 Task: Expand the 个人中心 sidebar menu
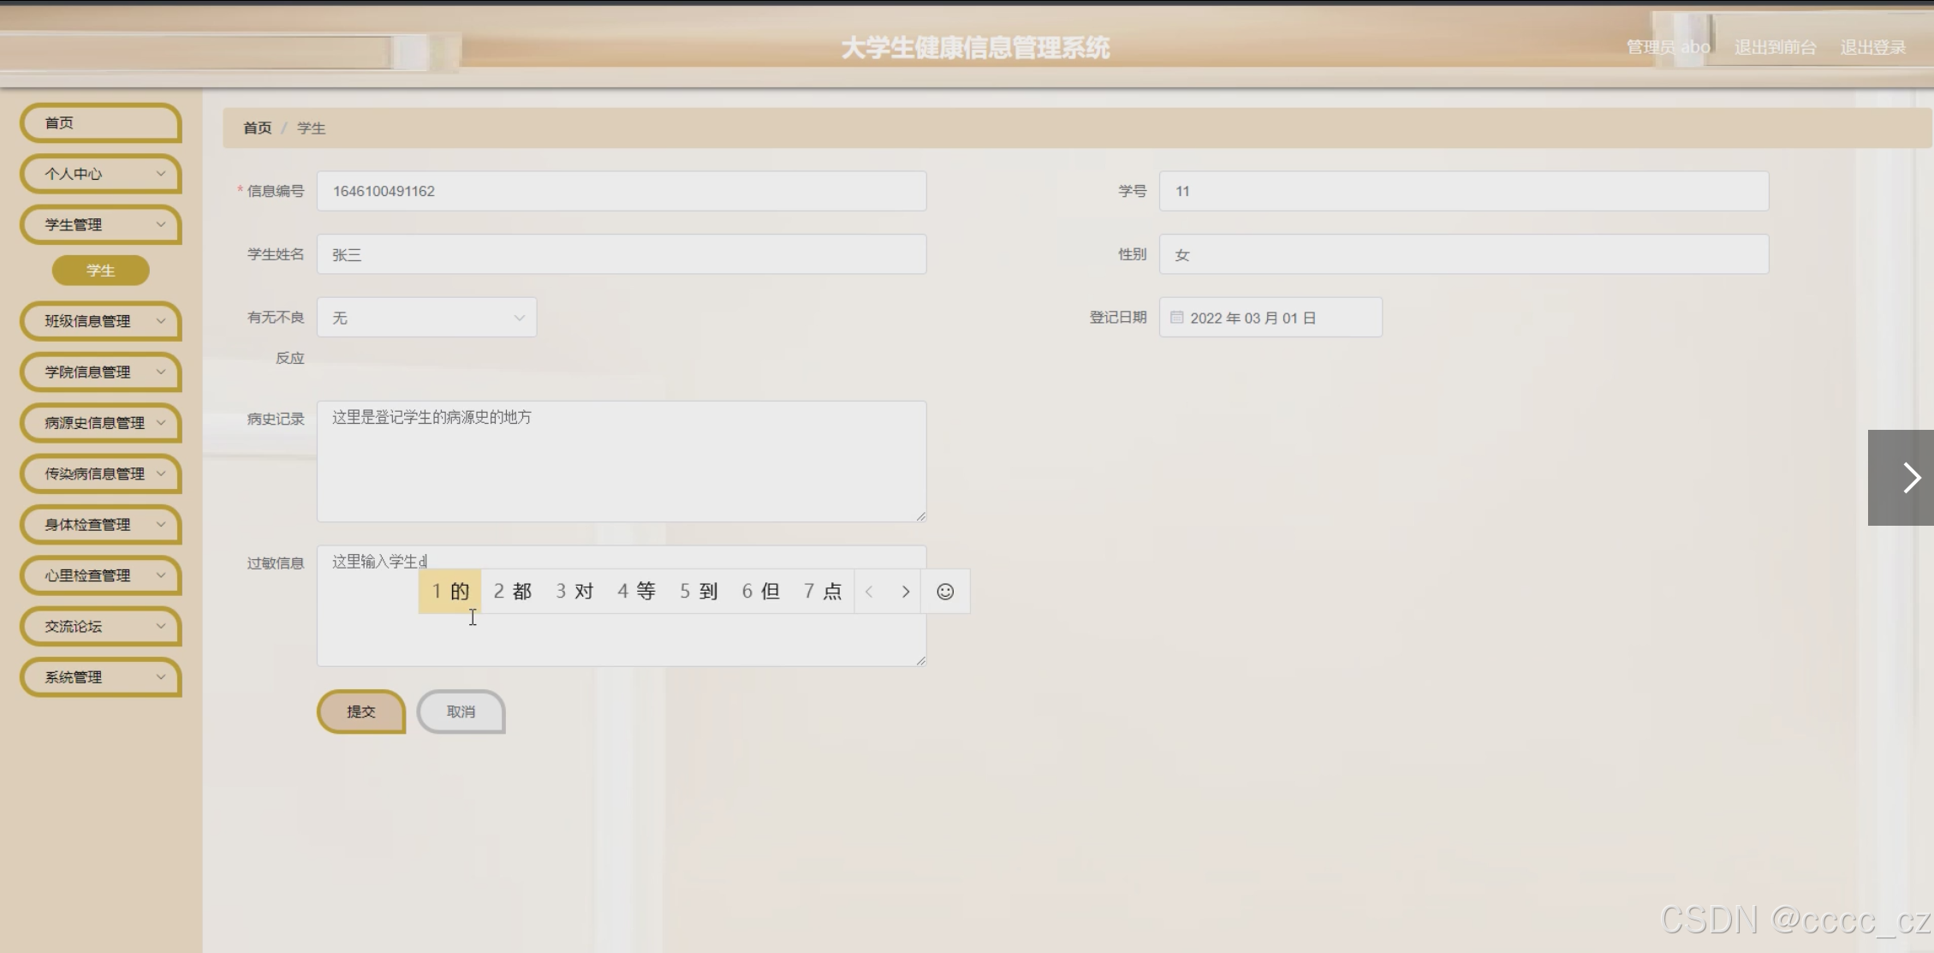pos(101,174)
